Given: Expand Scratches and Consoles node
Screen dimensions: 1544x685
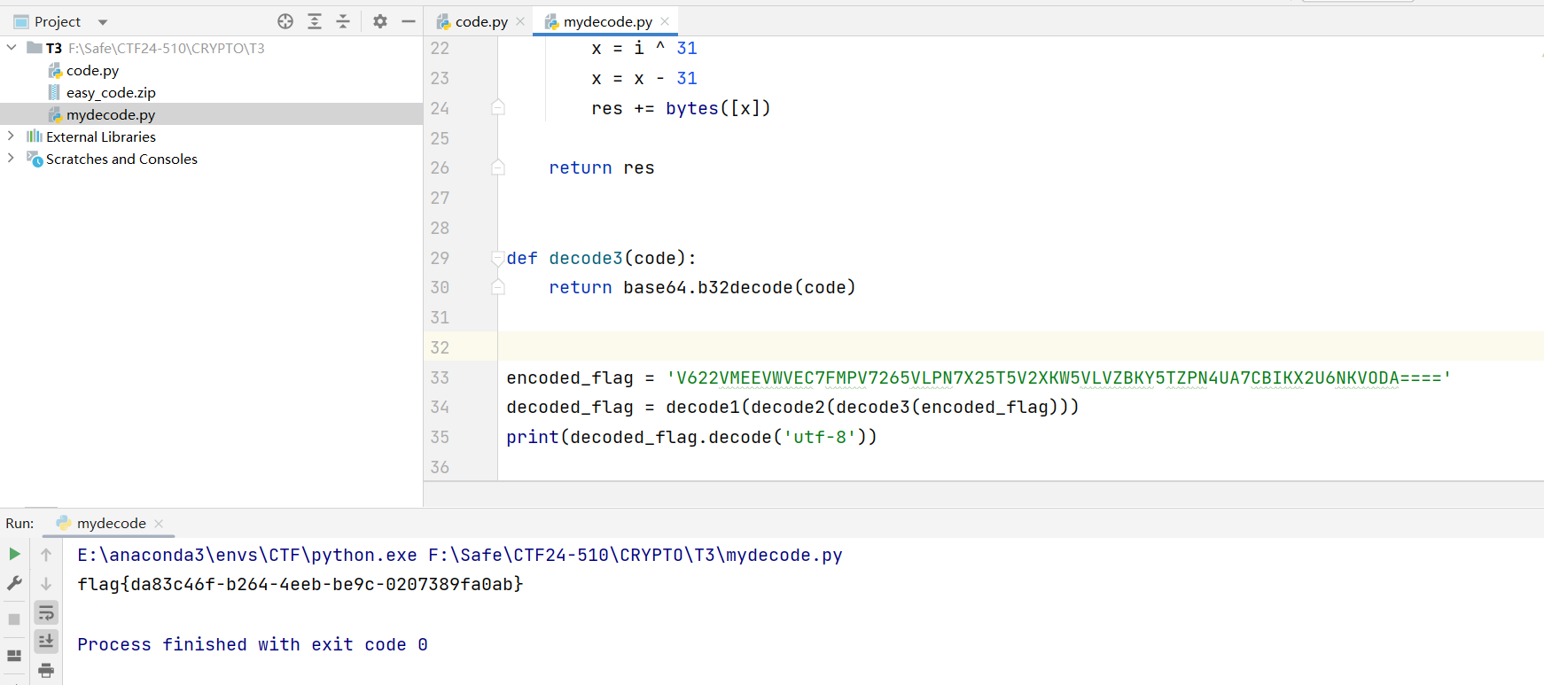Looking at the screenshot, I should tap(11, 159).
